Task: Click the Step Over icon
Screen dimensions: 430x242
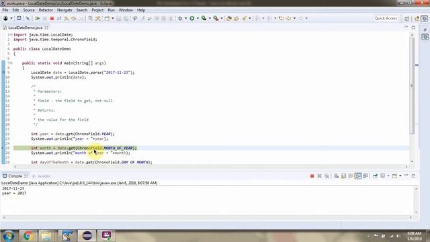Action: click(x=74, y=18)
